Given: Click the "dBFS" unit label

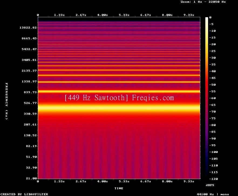Looking at the screenshot, I should point(210,185).
